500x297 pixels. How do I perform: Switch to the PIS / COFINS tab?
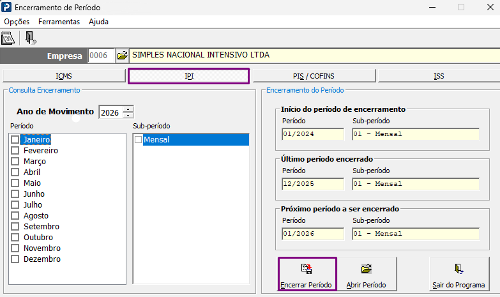(314, 76)
